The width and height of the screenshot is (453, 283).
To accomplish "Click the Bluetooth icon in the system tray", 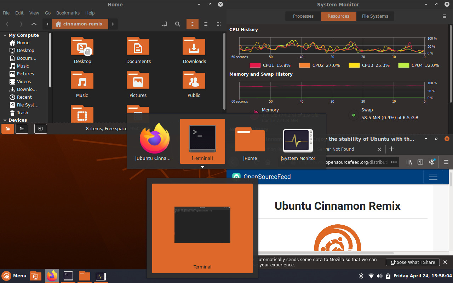I will (361, 276).
